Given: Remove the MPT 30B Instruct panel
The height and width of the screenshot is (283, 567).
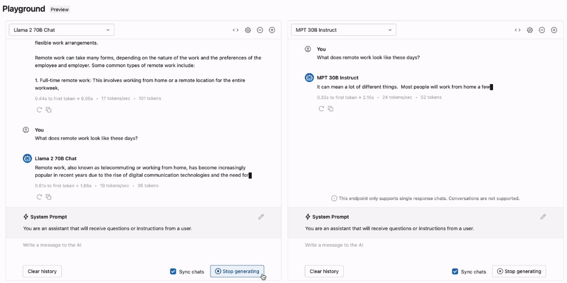Looking at the screenshot, I should [542, 30].
